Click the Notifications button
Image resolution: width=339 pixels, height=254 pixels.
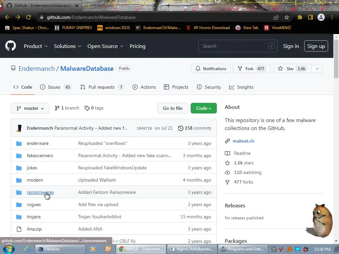[x=211, y=69]
